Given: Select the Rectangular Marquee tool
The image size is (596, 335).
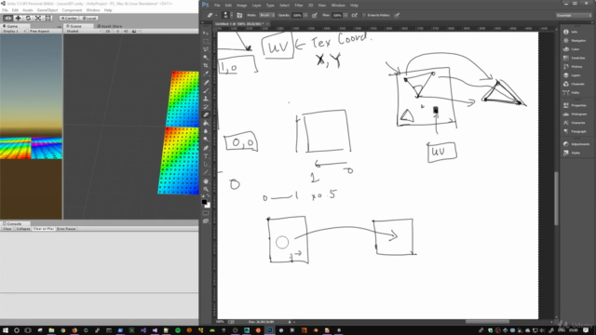Looking at the screenshot, I should [206, 41].
